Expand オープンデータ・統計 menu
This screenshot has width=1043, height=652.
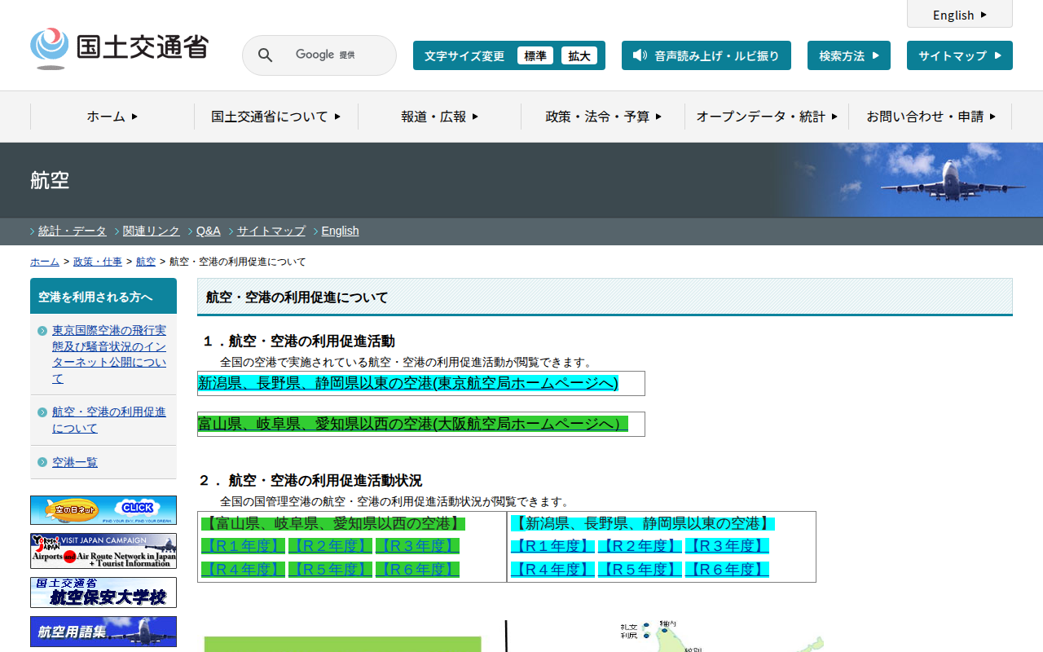point(767,117)
